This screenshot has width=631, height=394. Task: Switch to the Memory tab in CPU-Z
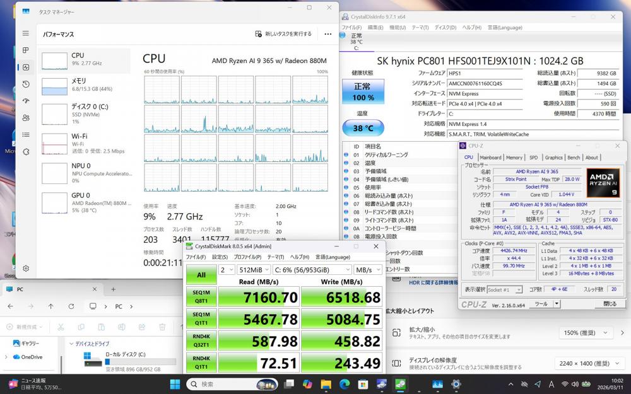pos(514,158)
